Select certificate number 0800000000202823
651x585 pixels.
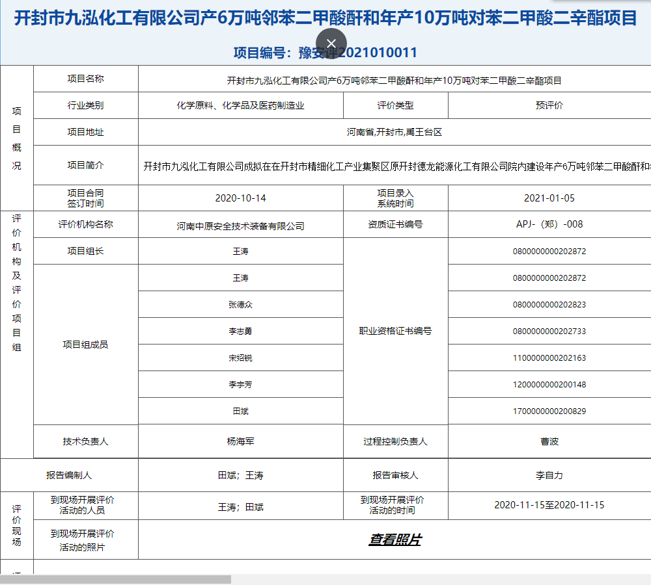(549, 305)
